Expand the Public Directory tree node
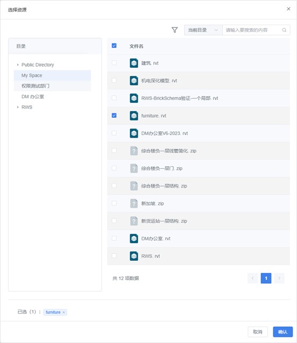The image size is (297, 343). click(18, 65)
